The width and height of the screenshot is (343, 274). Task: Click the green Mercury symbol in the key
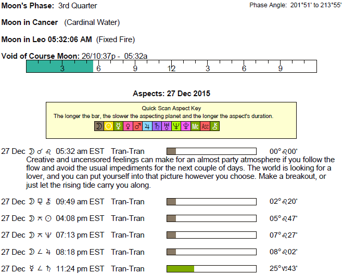point(118,126)
